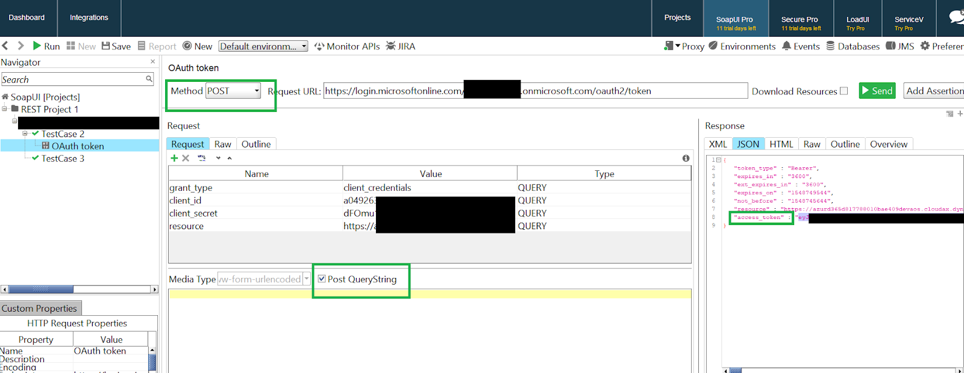Go back with the left arrow icon
964x373 pixels.
point(5,46)
